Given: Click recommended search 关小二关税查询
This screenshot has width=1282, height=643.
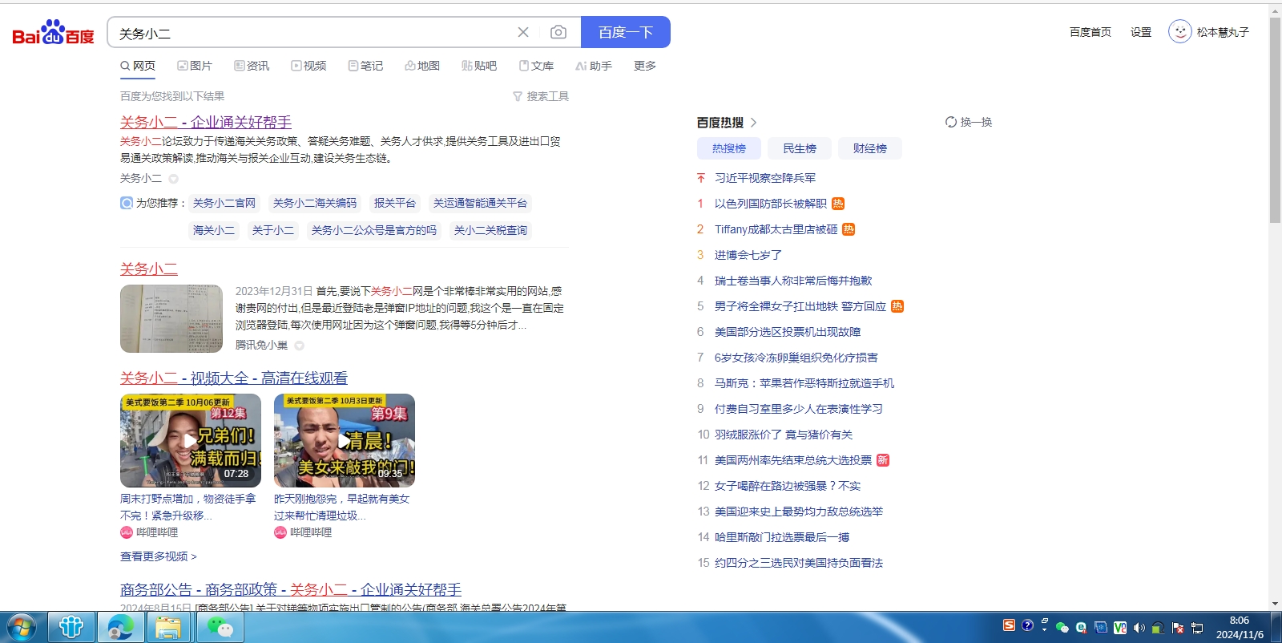Looking at the screenshot, I should [x=490, y=230].
